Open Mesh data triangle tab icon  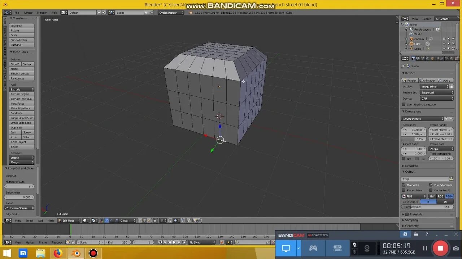point(446,58)
